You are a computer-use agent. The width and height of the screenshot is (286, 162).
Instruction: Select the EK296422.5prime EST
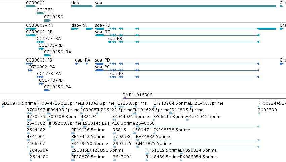(x=97, y=113)
